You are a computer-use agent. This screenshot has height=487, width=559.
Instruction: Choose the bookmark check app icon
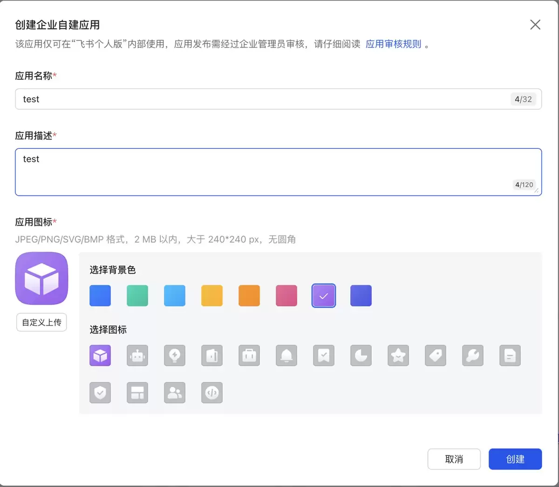tap(324, 356)
